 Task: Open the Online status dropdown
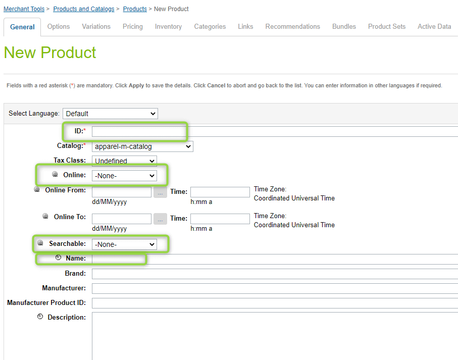coord(124,176)
